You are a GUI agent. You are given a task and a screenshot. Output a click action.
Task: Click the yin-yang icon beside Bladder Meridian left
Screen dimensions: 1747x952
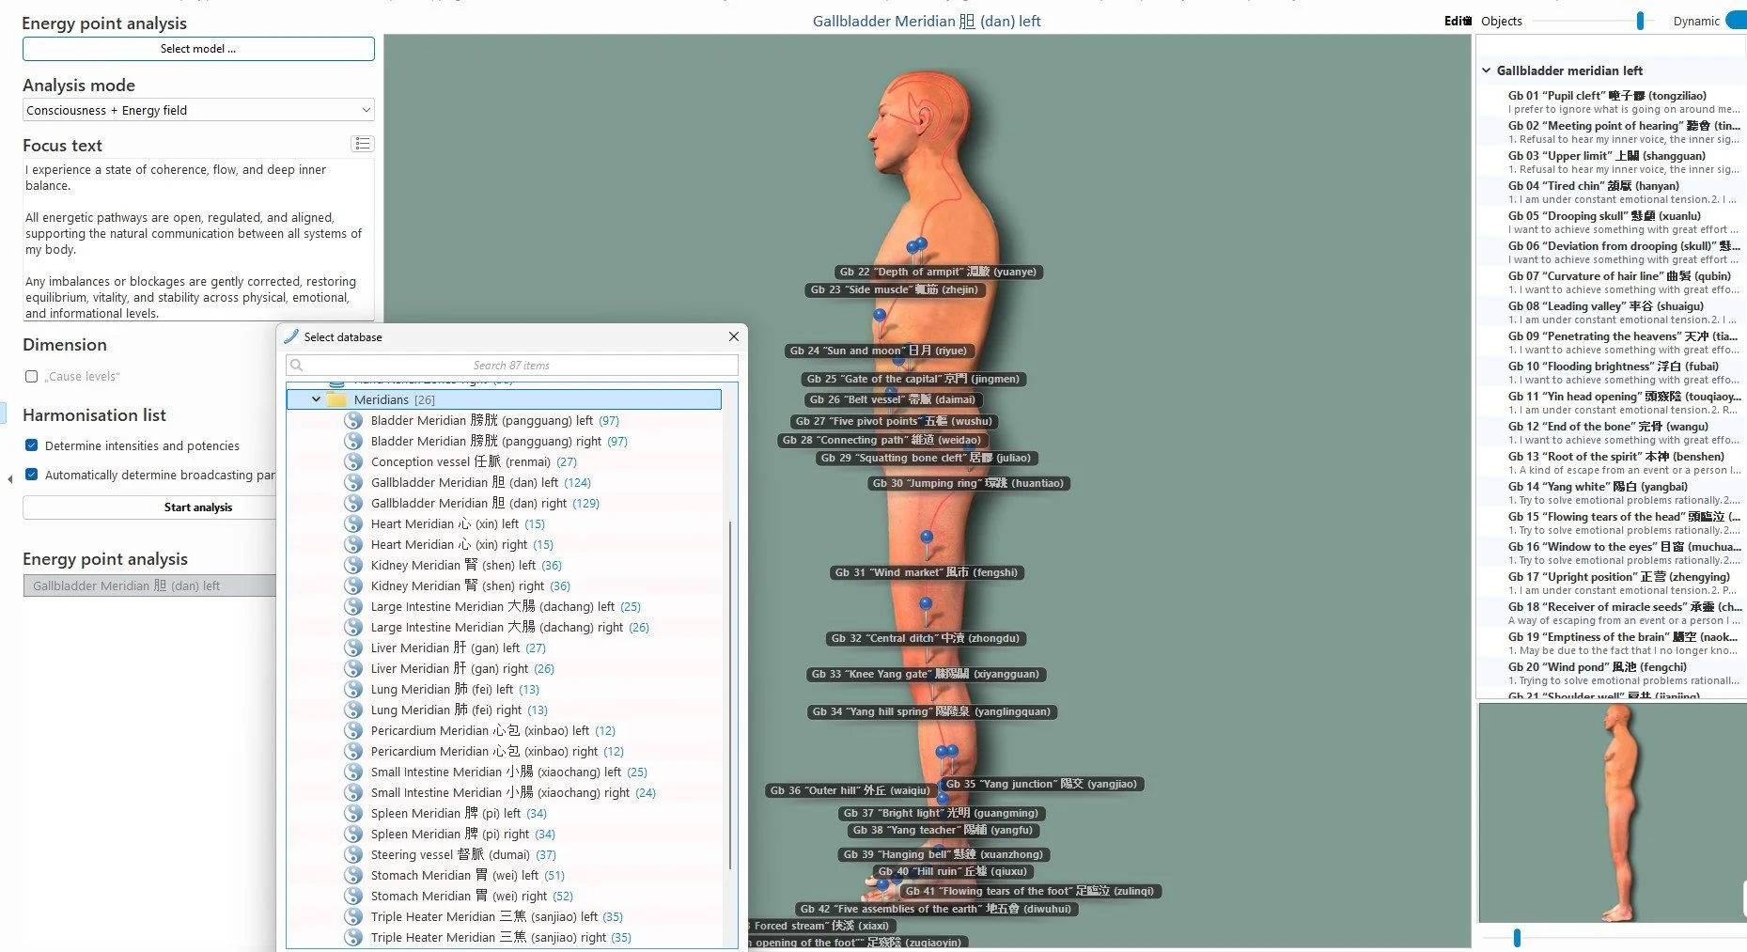353,420
